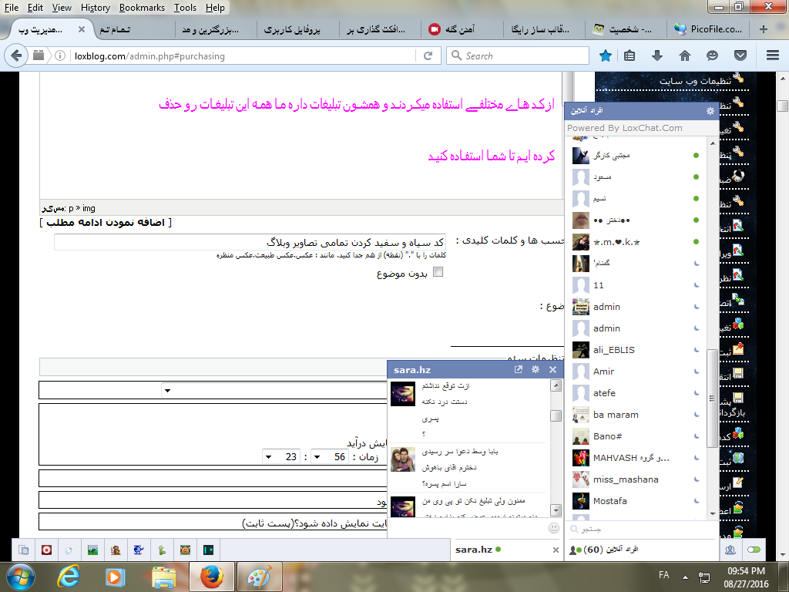Open the Help menu
This screenshot has width=789, height=592.
216,8
